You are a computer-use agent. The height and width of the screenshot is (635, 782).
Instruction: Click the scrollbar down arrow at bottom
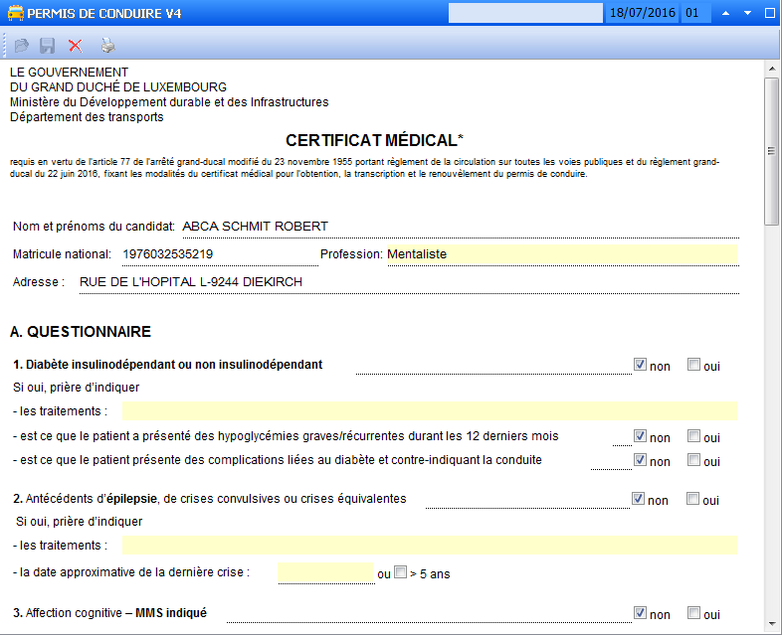pyautogui.click(x=771, y=626)
